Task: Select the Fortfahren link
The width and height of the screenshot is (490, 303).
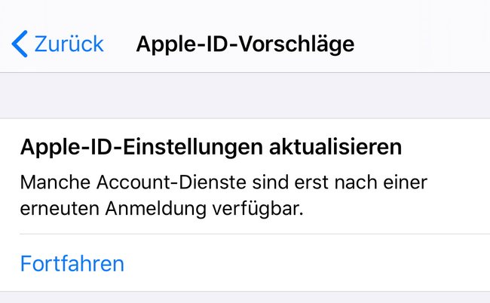Action: pyautogui.click(x=72, y=264)
